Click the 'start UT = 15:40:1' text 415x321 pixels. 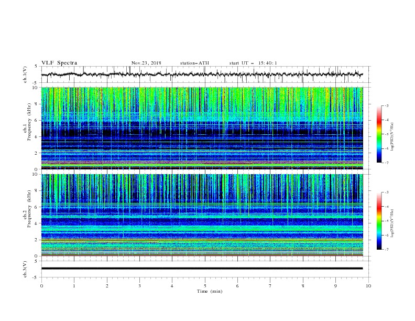[x=253, y=63]
